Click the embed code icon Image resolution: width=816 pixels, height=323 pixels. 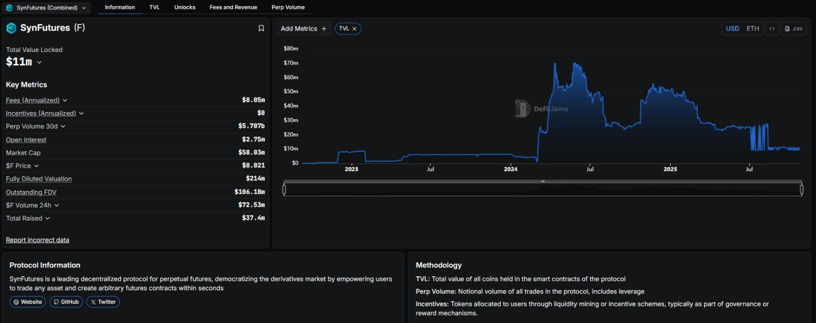pyautogui.click(x=772, y=29)
